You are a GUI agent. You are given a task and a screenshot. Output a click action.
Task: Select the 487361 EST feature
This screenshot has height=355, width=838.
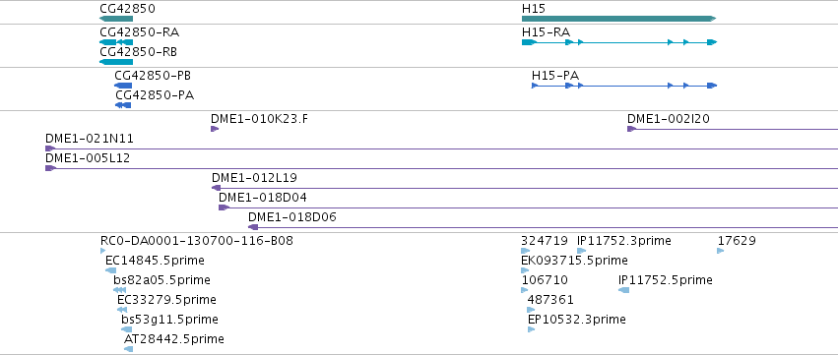(531, 310)
